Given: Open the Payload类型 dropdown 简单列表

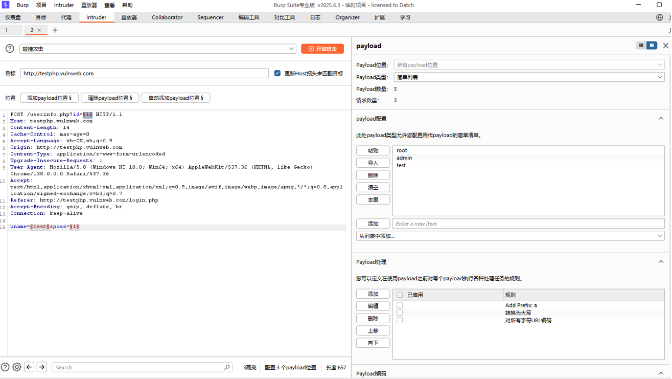Looking at the screenshot, I should (x=529, y=77).
